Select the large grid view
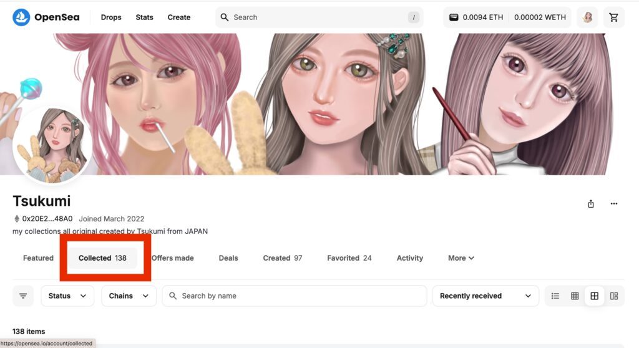This screenshot has width=639, height=348. point(594,296)
